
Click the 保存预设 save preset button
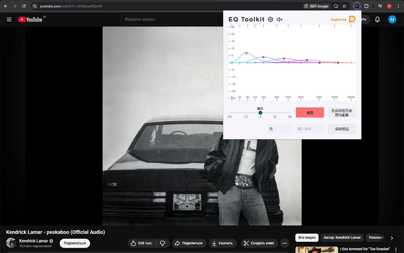342,129
